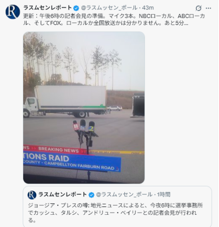Open the 43m timestamp link
Viewport: 219px width, 227px height.
pos(148,8)
